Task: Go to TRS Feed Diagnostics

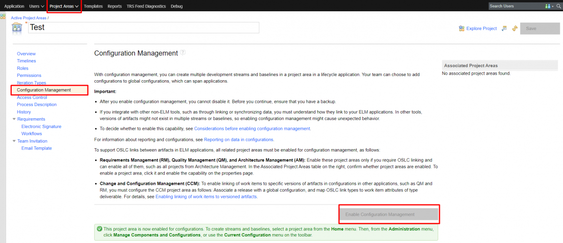Action: (x=146, y=6)
